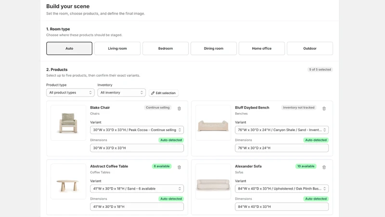Click the '10 available' badge

click(306, 166)
